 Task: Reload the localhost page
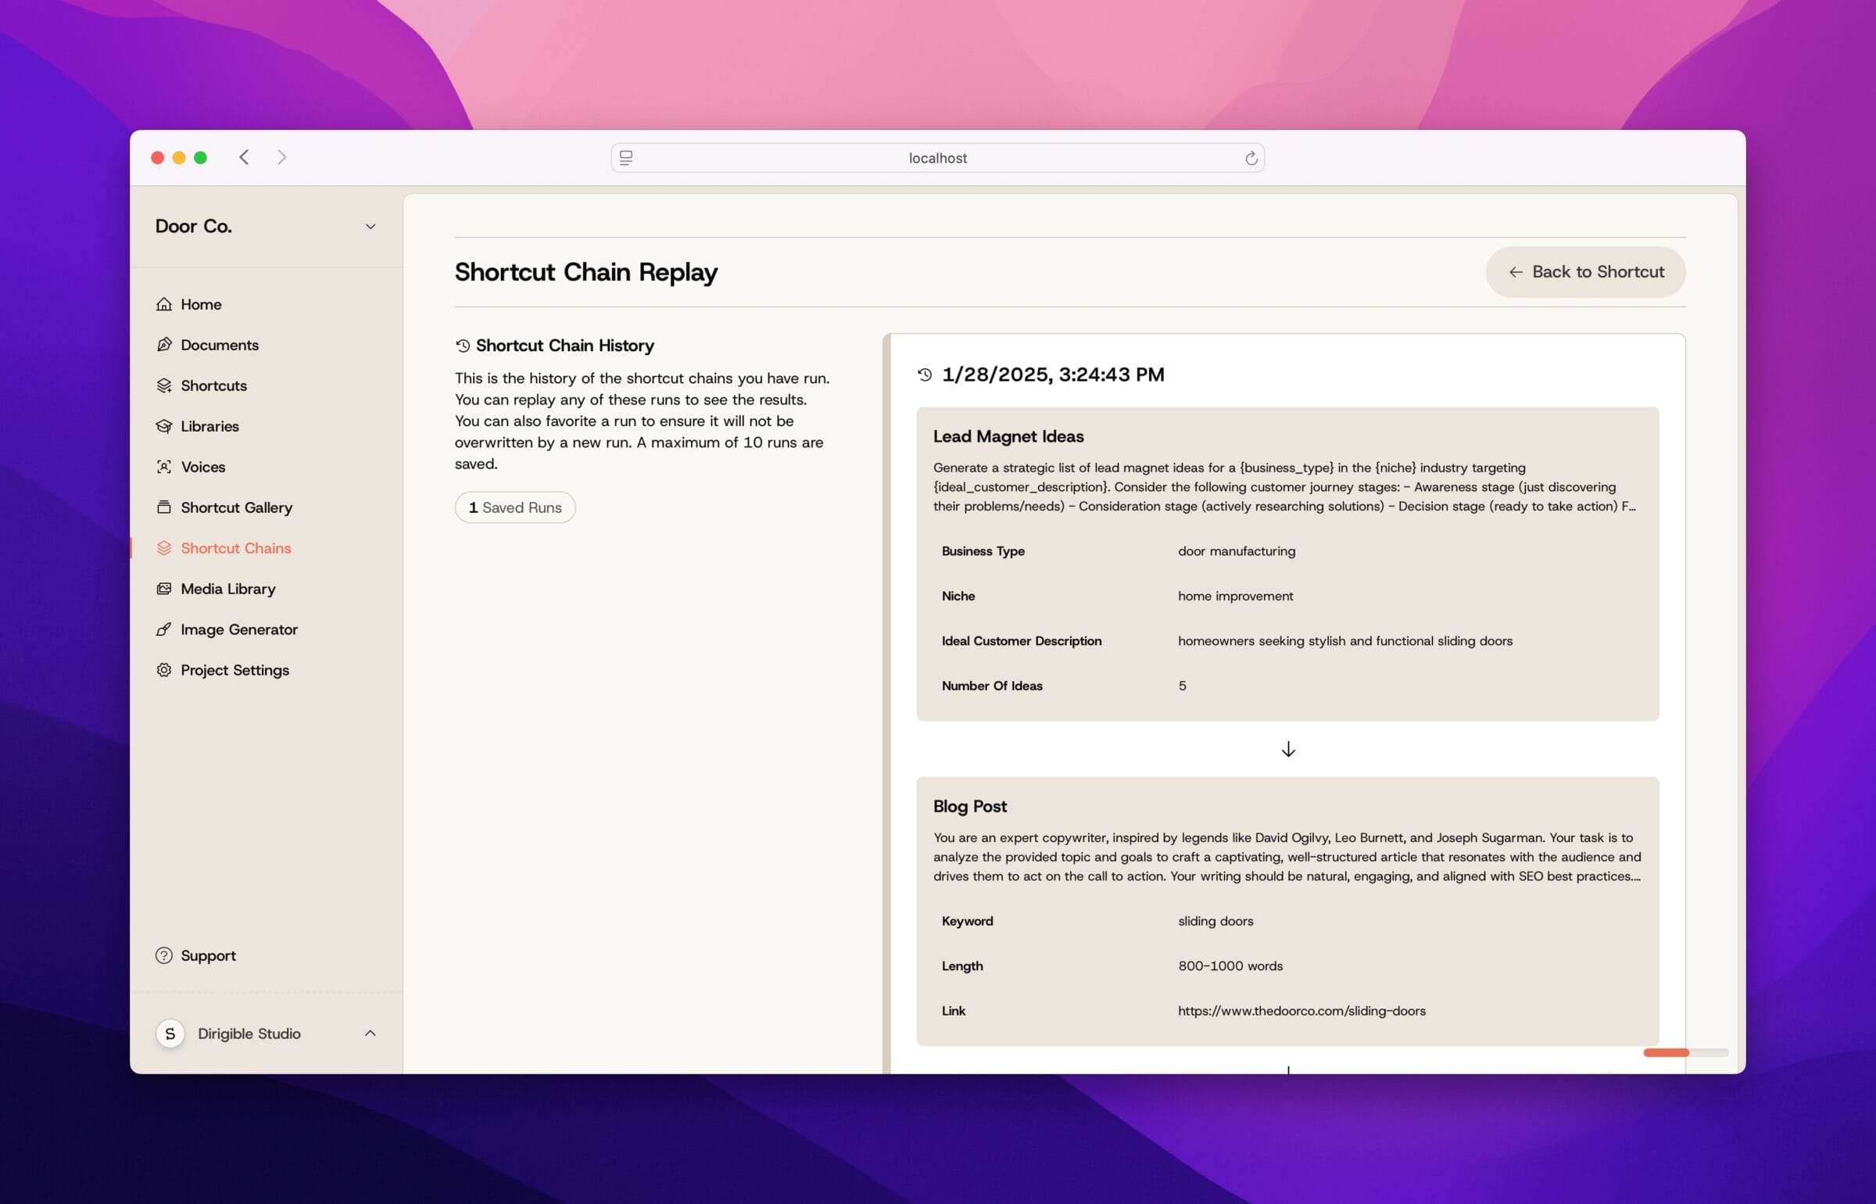click(x=1251, y=158)
